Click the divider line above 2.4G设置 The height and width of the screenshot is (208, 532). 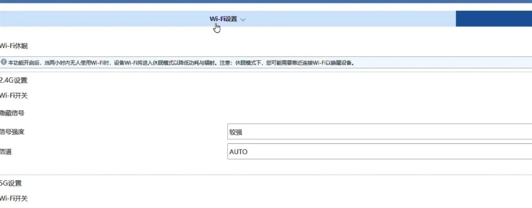pos(266,72)
